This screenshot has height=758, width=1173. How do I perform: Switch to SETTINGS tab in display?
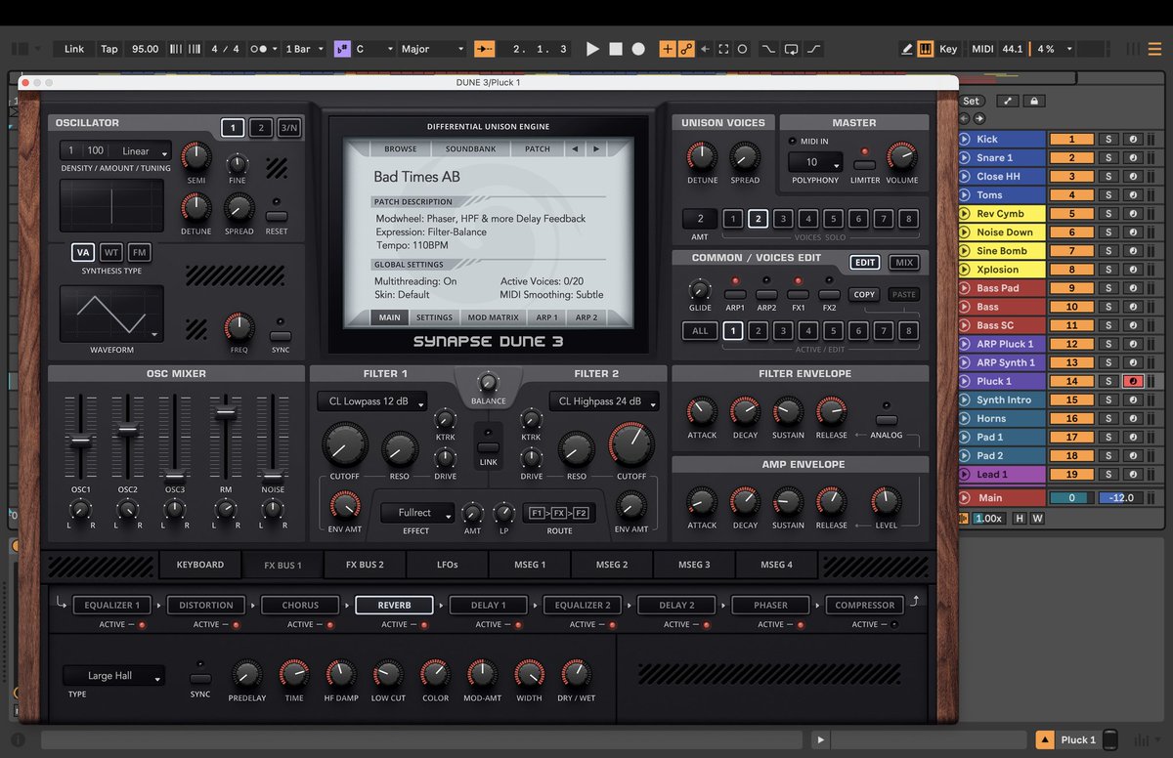coord(434,317)
